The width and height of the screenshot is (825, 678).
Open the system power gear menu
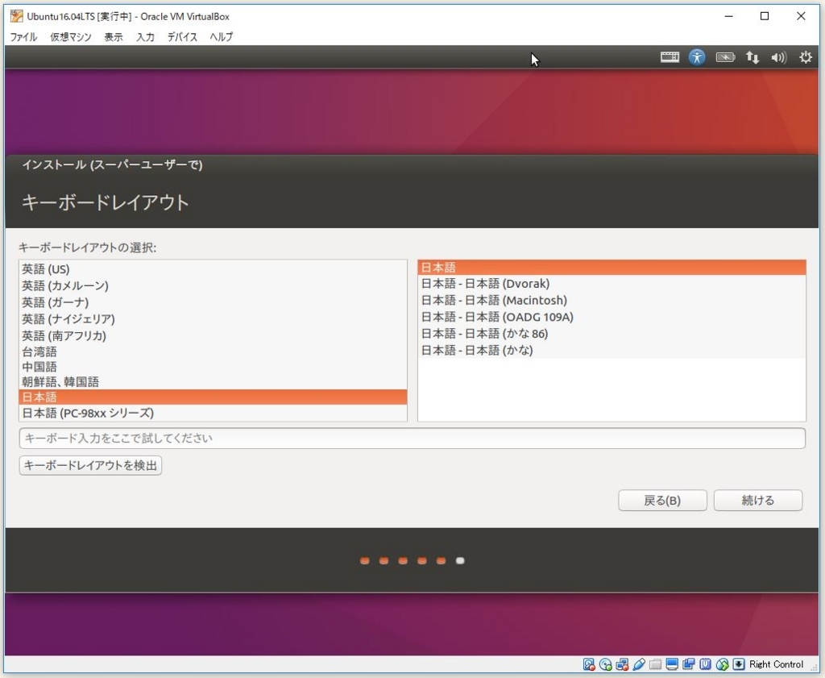coord(805,57)
